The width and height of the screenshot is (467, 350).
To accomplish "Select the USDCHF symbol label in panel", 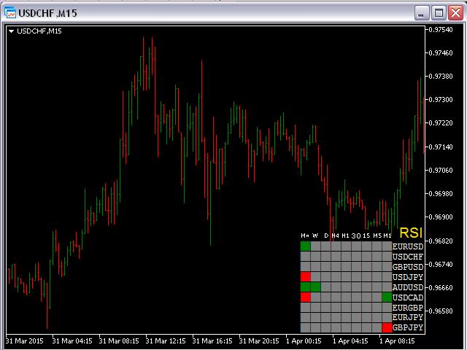I will point(407,257).
